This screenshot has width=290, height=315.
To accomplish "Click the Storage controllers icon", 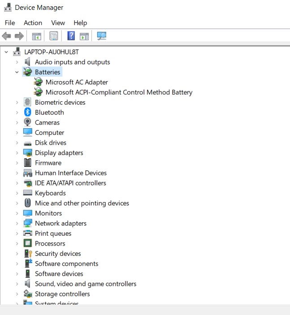I will (x=28, y=293).
